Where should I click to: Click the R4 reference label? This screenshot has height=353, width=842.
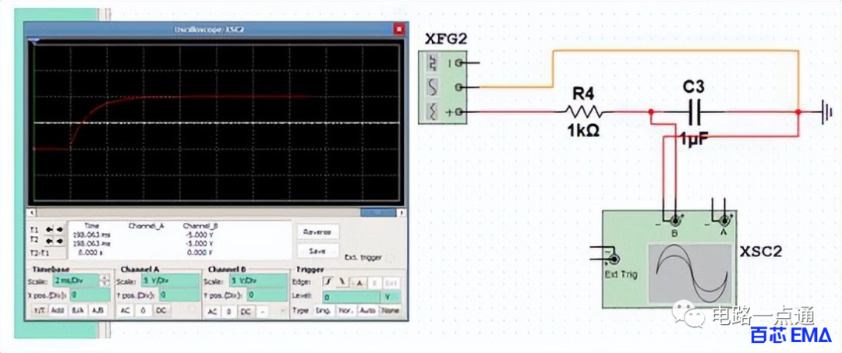[x=584, y=95]
